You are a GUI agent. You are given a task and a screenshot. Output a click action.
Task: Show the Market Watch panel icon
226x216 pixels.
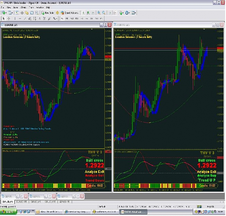click(17, 13)
